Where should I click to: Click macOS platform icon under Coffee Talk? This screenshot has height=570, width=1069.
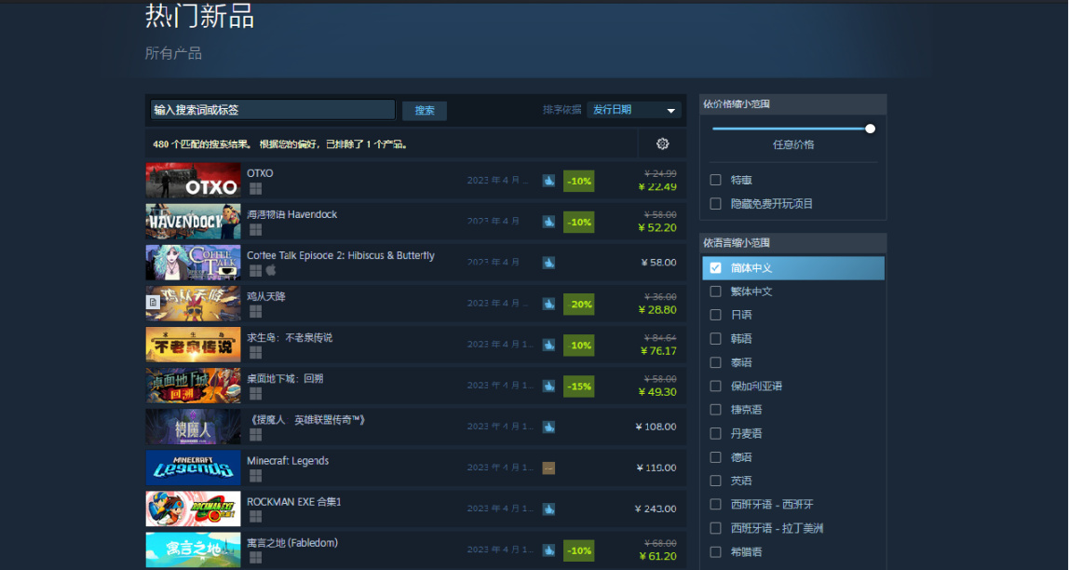tap(271, 271)
